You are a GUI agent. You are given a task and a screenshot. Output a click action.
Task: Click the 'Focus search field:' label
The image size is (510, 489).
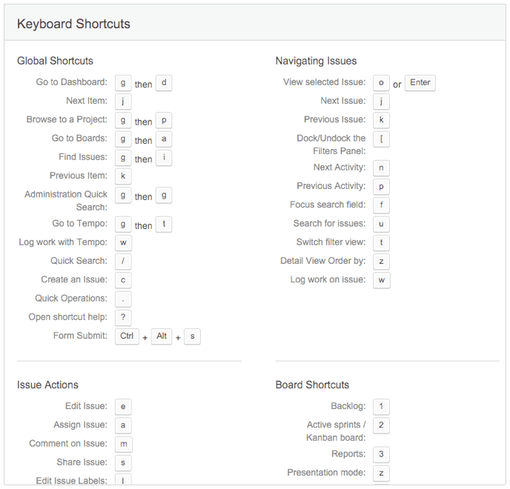tap(328, 204)
